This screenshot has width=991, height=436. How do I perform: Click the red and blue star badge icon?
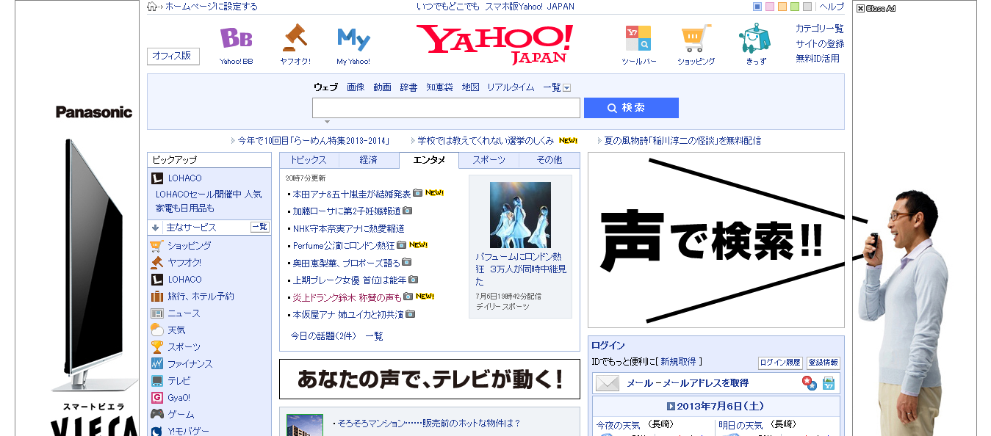(x=810, y=383)
